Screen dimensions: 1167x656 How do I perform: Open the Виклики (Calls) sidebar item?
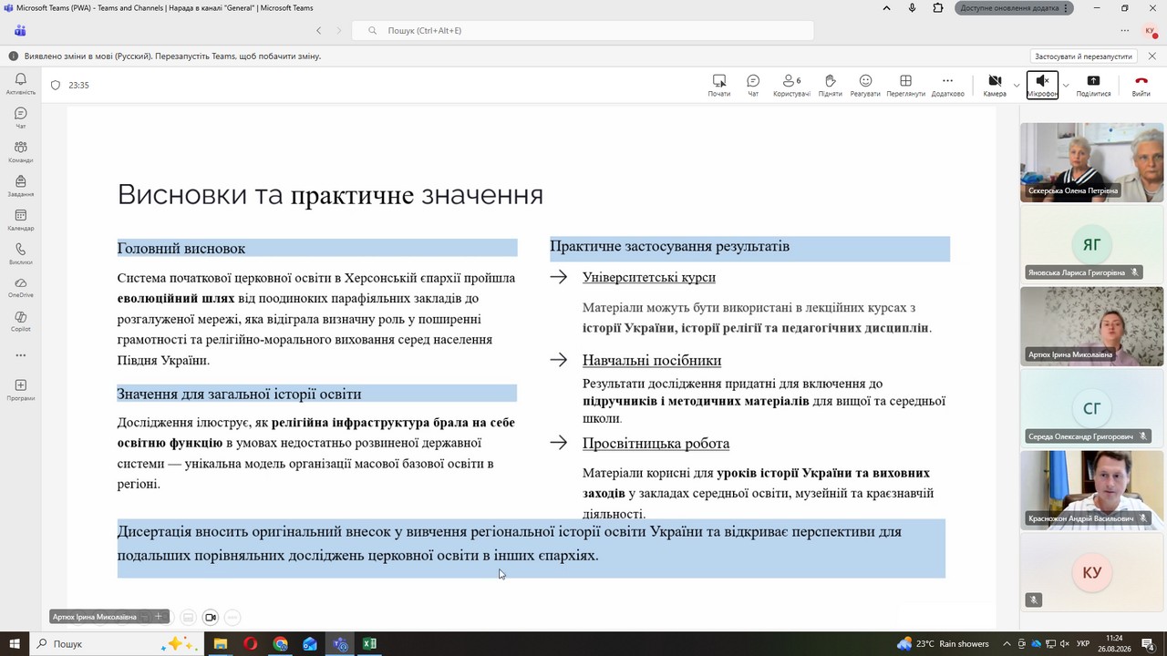pos(20,253)
